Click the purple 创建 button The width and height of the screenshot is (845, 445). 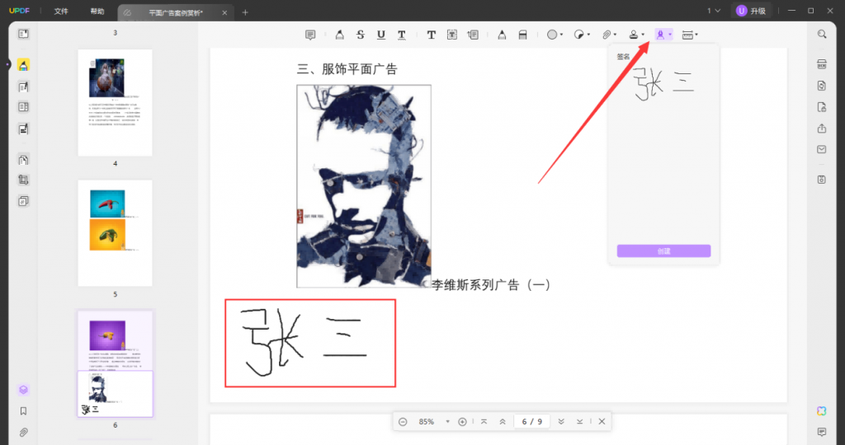pyautogui.click(x=663, y=251)
